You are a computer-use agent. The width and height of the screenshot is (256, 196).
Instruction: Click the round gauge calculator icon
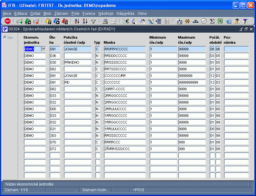(x=204, y=21)
